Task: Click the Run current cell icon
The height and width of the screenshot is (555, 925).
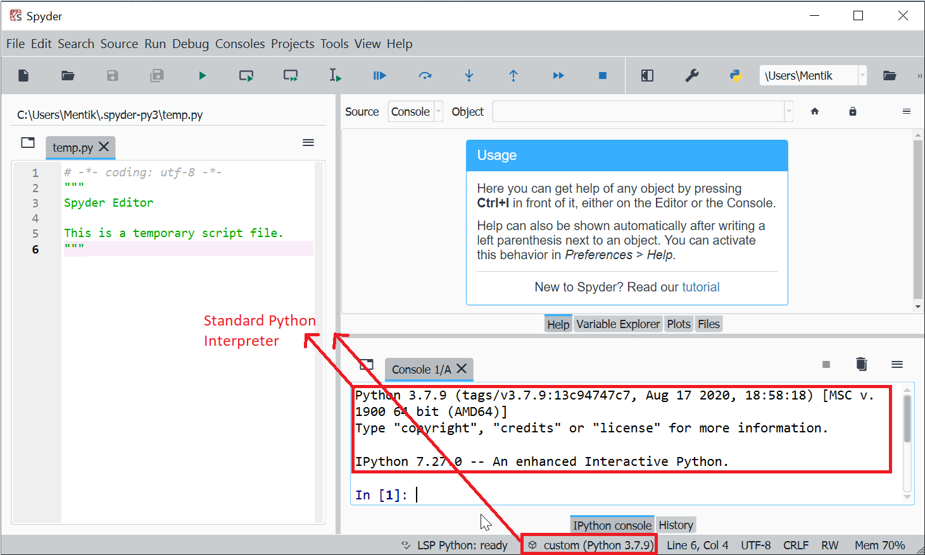Action: click(x=246, y=75)
